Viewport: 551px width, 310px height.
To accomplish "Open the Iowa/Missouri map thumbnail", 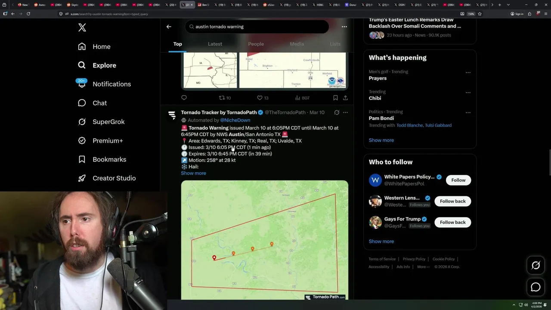I will click(x=210, y=70).
